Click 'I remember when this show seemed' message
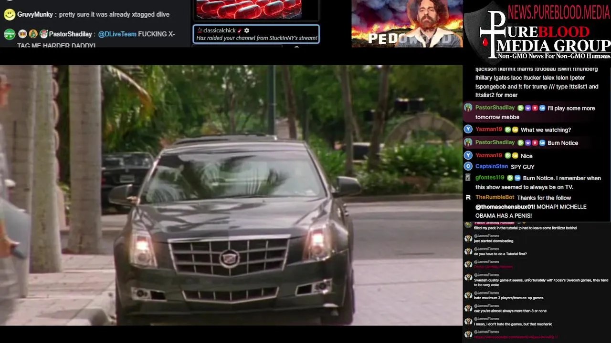This screenshot has width=611, height=343. point(538,182)
